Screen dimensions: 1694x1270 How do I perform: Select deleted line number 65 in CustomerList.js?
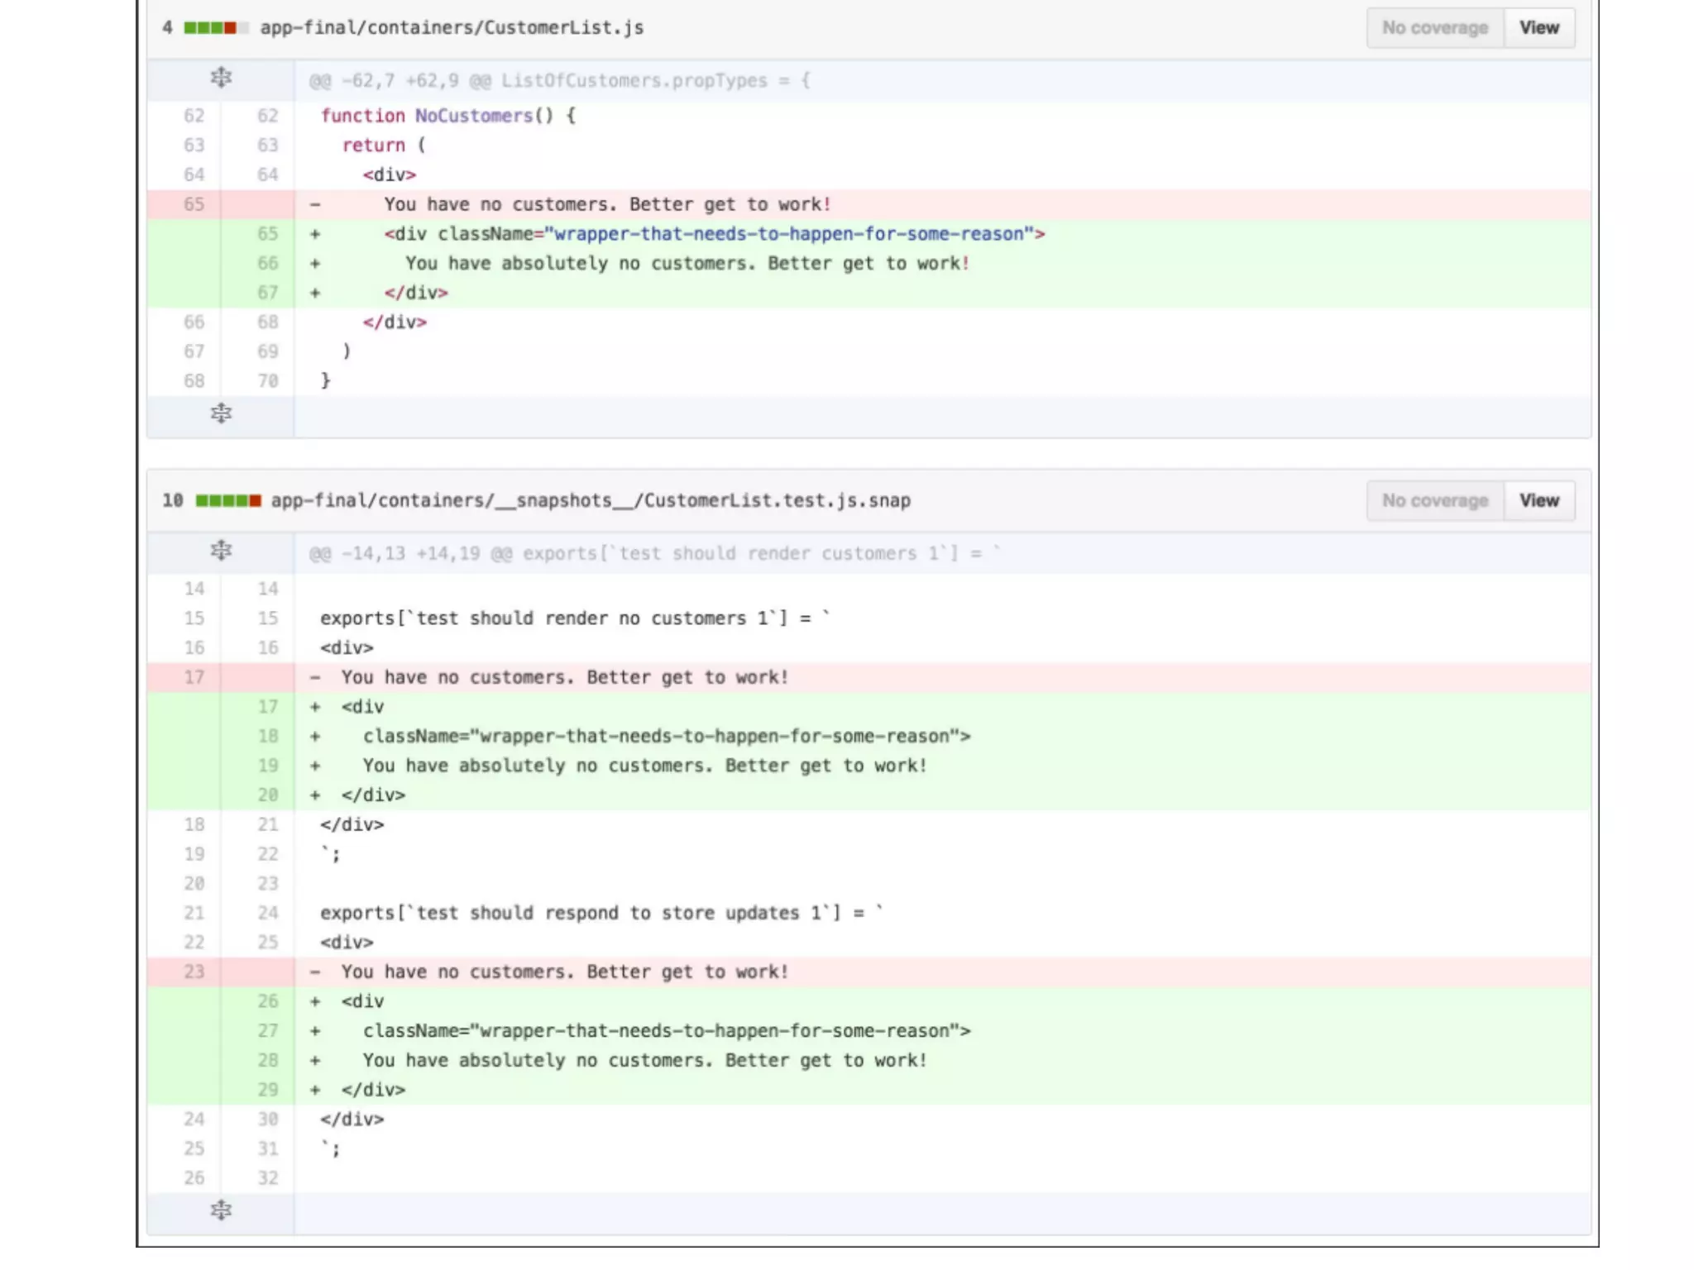click(194, 204)
